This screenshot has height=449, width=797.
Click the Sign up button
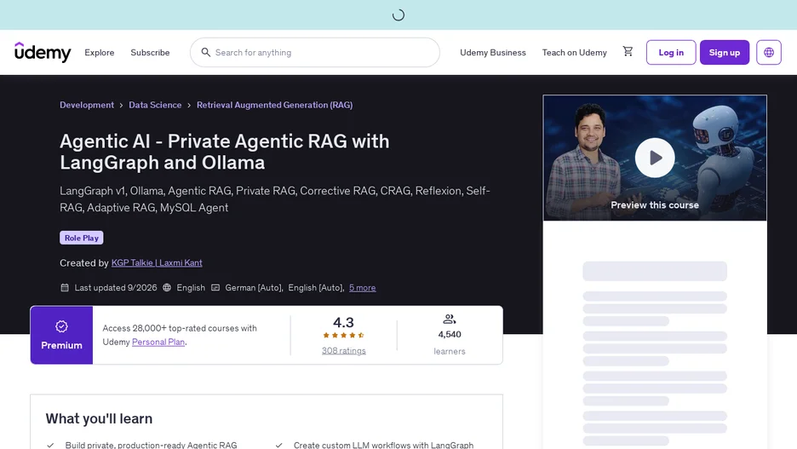pos(725,52)
